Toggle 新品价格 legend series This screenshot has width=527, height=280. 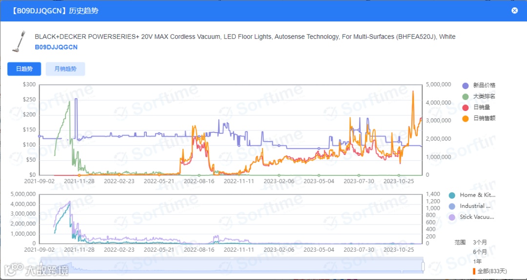click(x=479, y=86)
